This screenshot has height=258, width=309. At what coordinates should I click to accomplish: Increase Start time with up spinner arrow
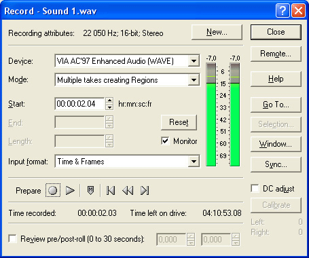tap(109, 100)
